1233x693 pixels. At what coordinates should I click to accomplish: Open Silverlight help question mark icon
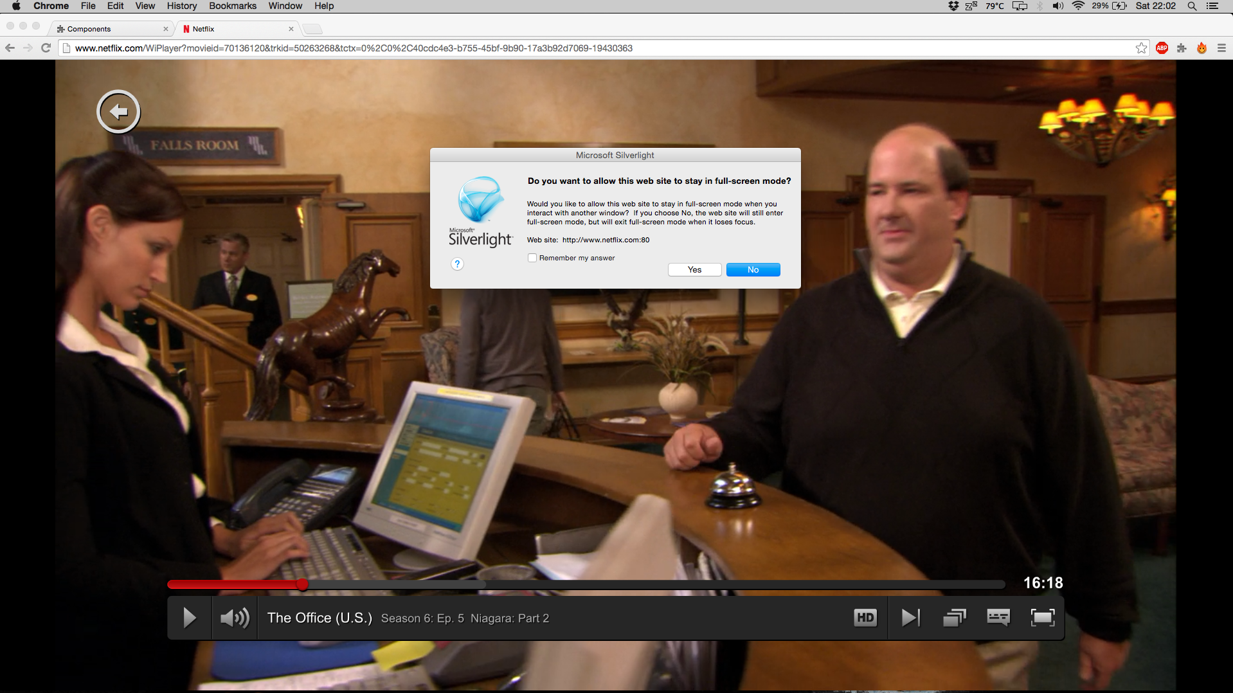457,264
